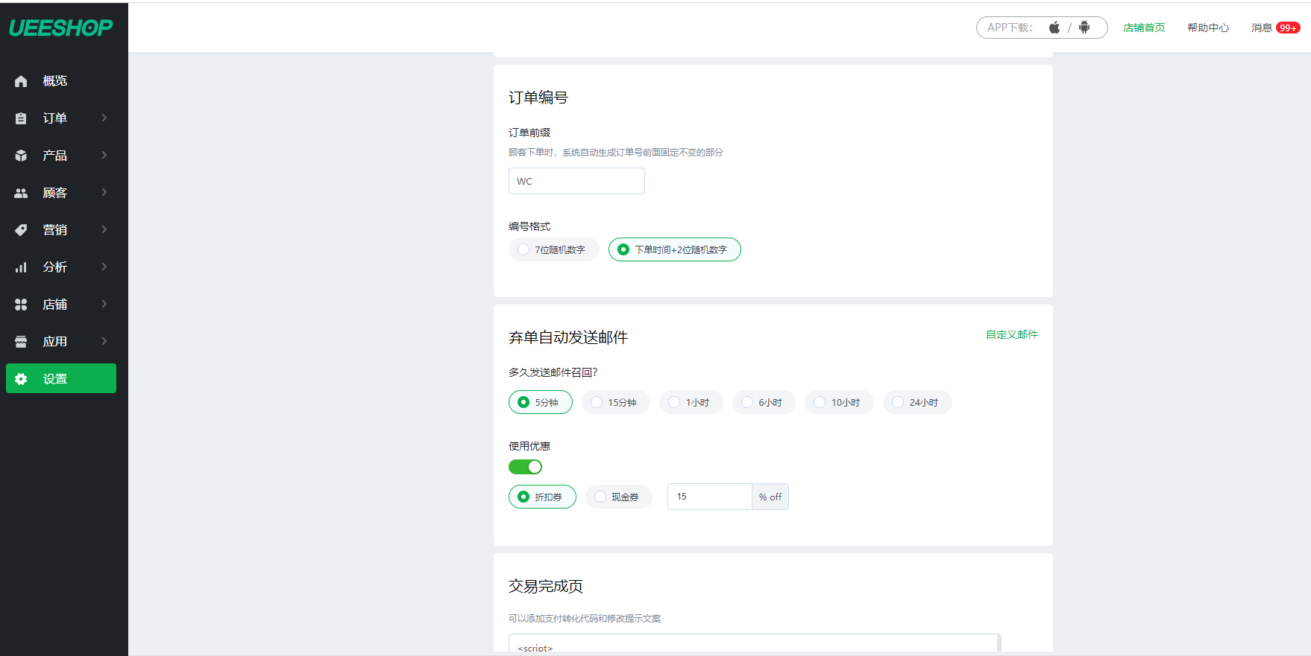Go to 店铺首页 link

[1143, 28]
